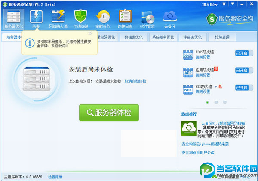Image resolution: width=258 pixels, height=181 pixels.
Task: Click the 安装后尚未体检 heading
Action: pyautogui.click(x=91, y=69)
